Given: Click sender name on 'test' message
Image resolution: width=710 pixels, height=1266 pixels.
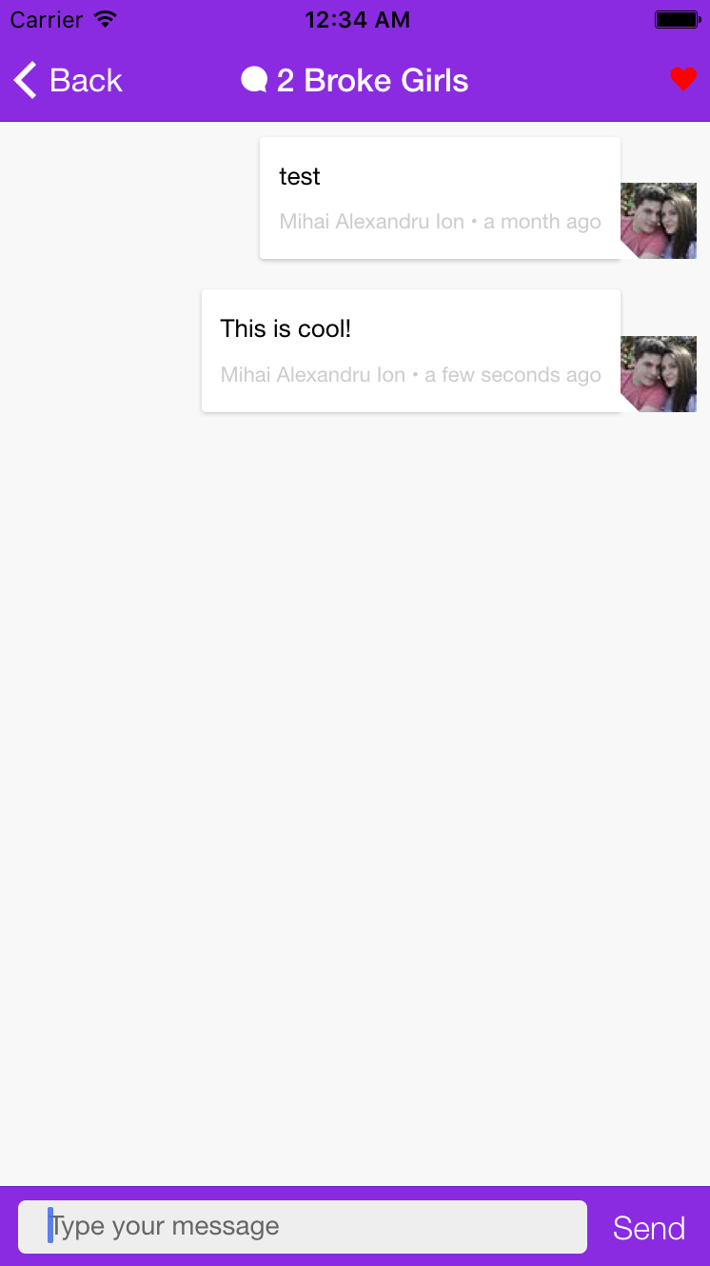Looking at the screenshot, I should point(372,222).
